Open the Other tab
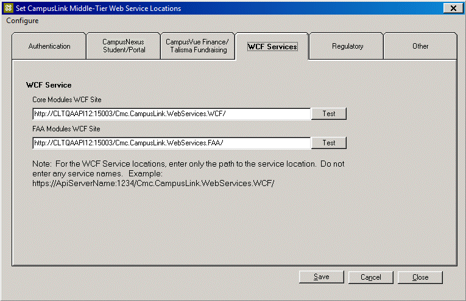 [x=420, y=46]
